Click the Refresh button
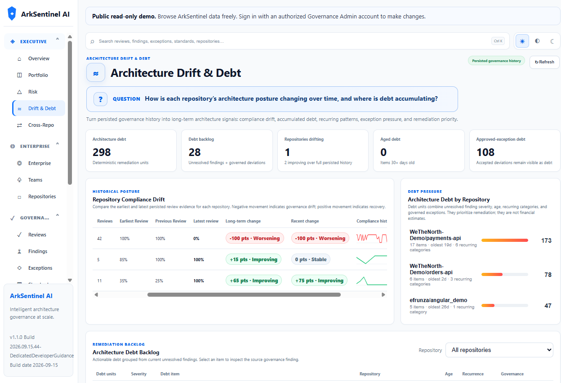 (544, 62)
